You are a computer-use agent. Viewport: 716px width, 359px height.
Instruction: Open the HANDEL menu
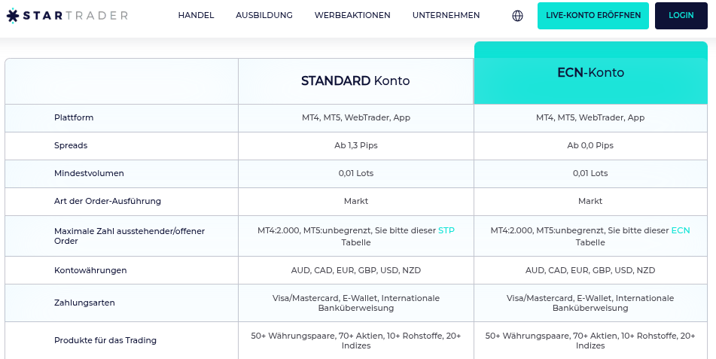[x=196, y=16]
